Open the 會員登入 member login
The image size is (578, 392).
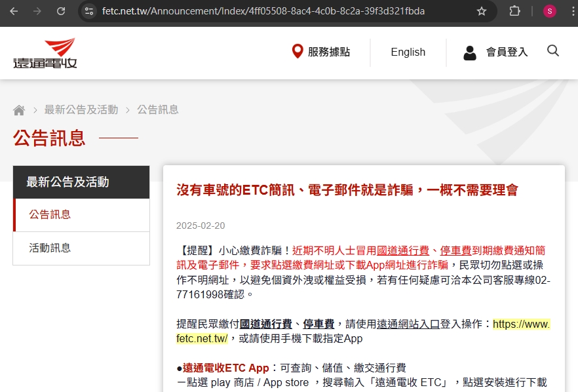pos(507,52)
